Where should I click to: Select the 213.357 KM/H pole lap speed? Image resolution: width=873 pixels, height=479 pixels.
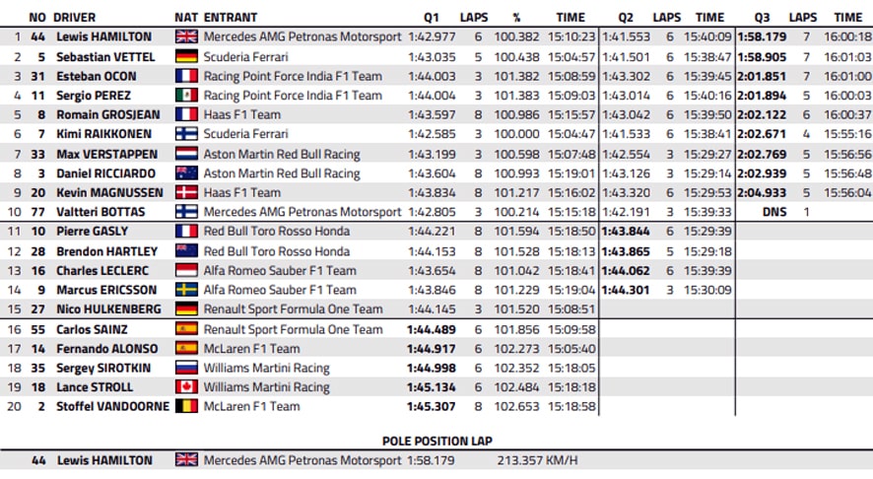537,460
